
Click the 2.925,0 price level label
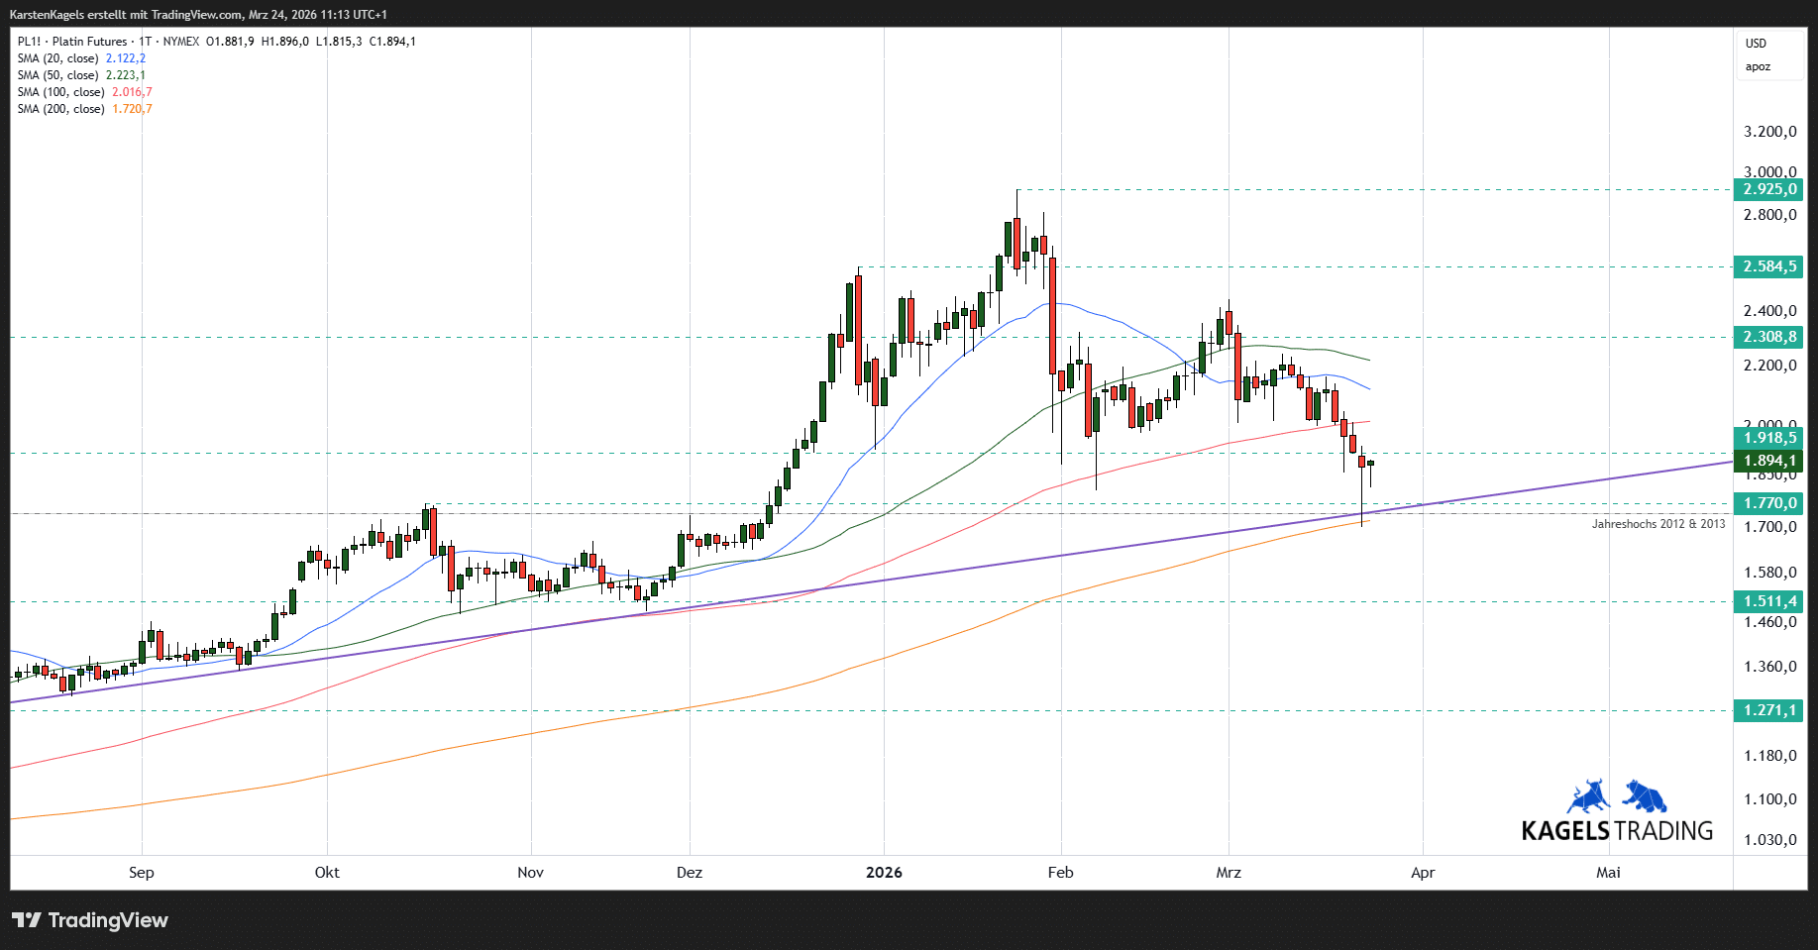[x=1769, y=189]
